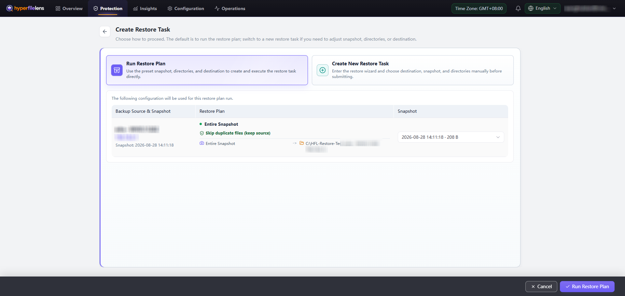Click the Operations pulse icon
Screen dimensions: 625x296
click(217, 8)
